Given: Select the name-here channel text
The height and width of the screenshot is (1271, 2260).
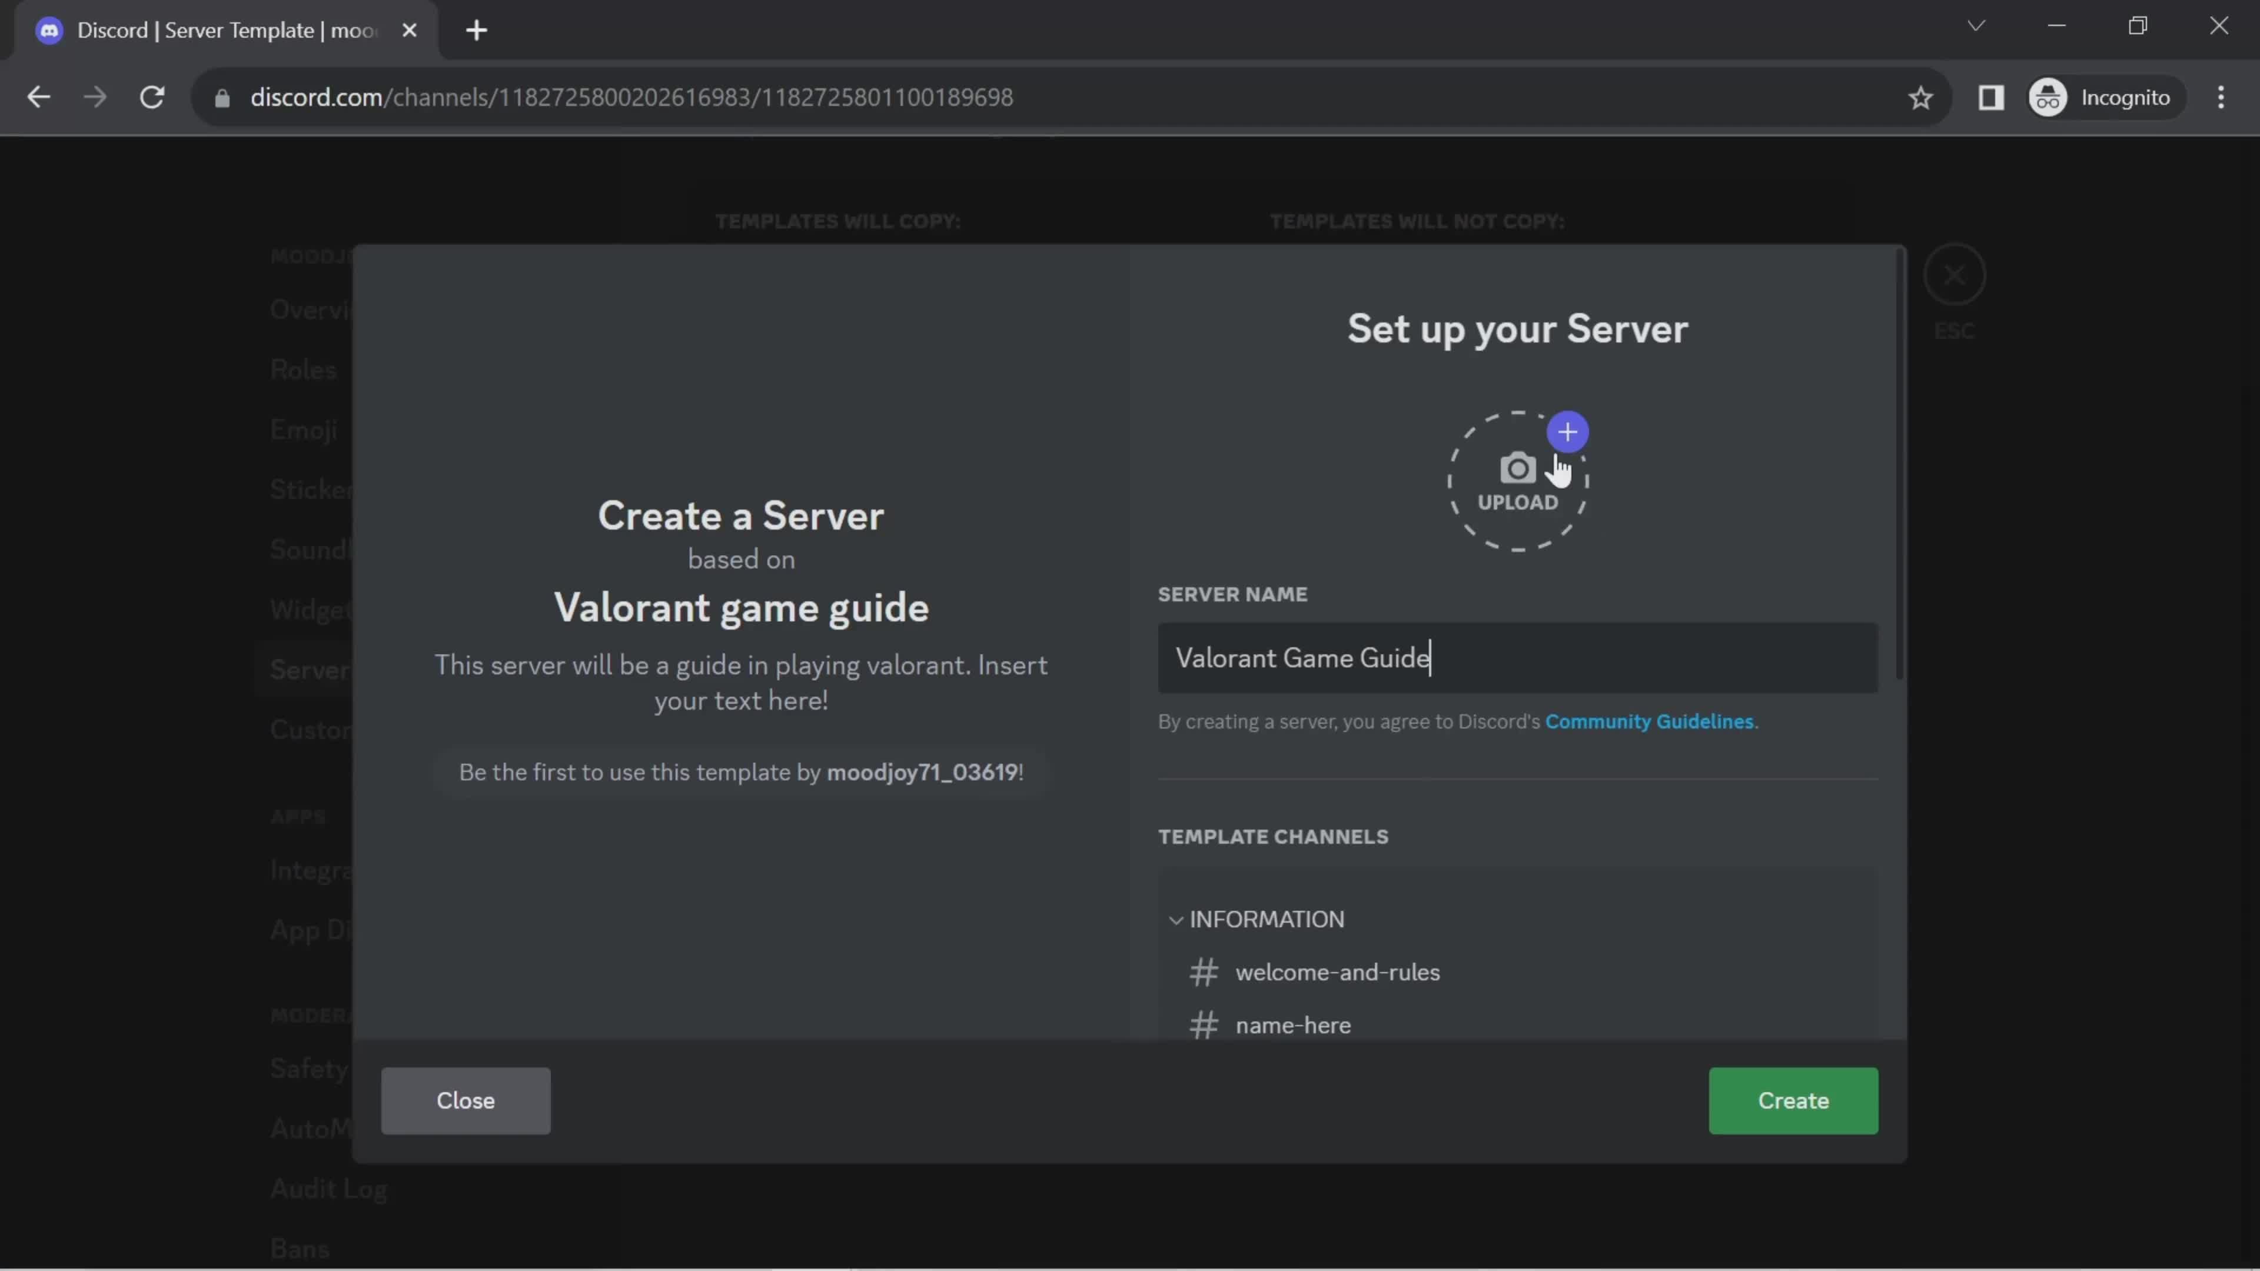Looking at the screenshot, I should pyautogui.click(x=1293, y=1024).
